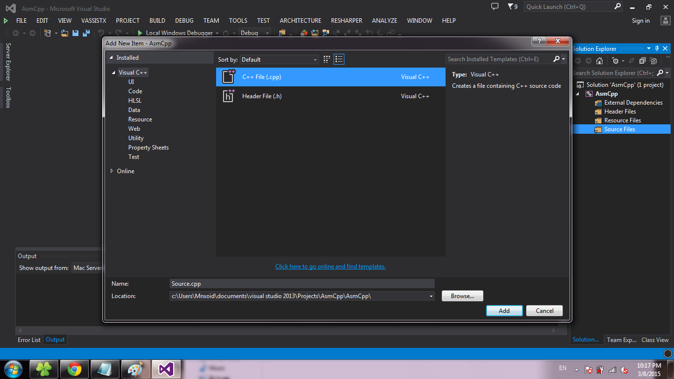Click Show All Files icon in Solution Explorer
This screenshot has height=379, width=674.
653,61
